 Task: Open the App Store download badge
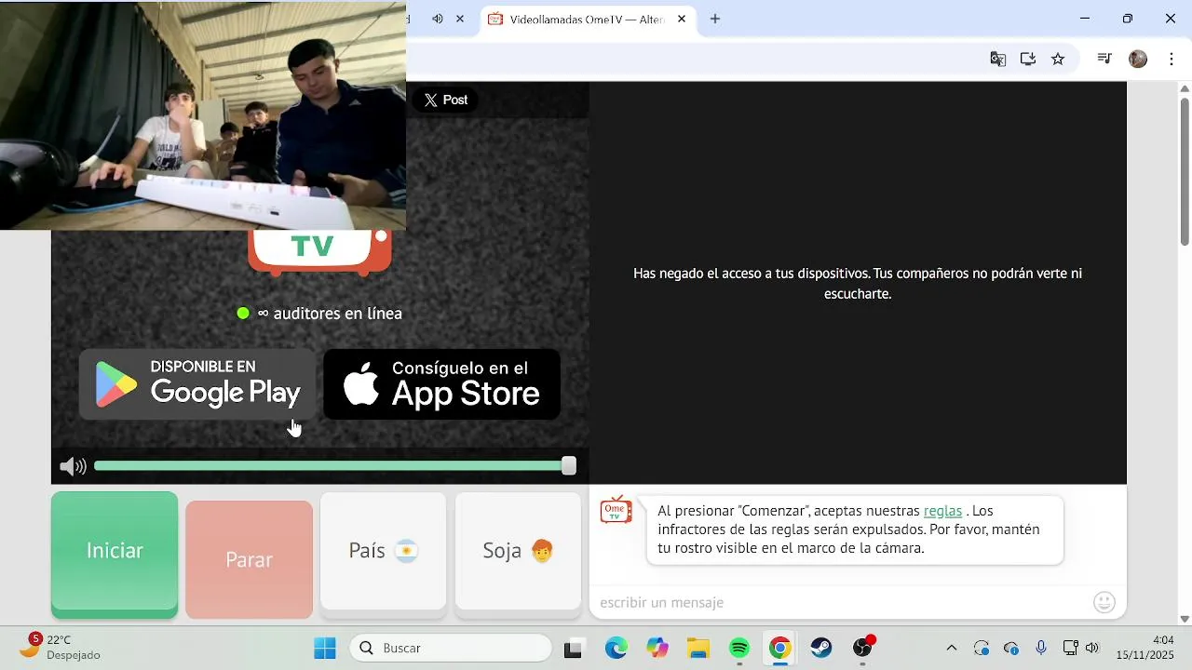(441, 384)
